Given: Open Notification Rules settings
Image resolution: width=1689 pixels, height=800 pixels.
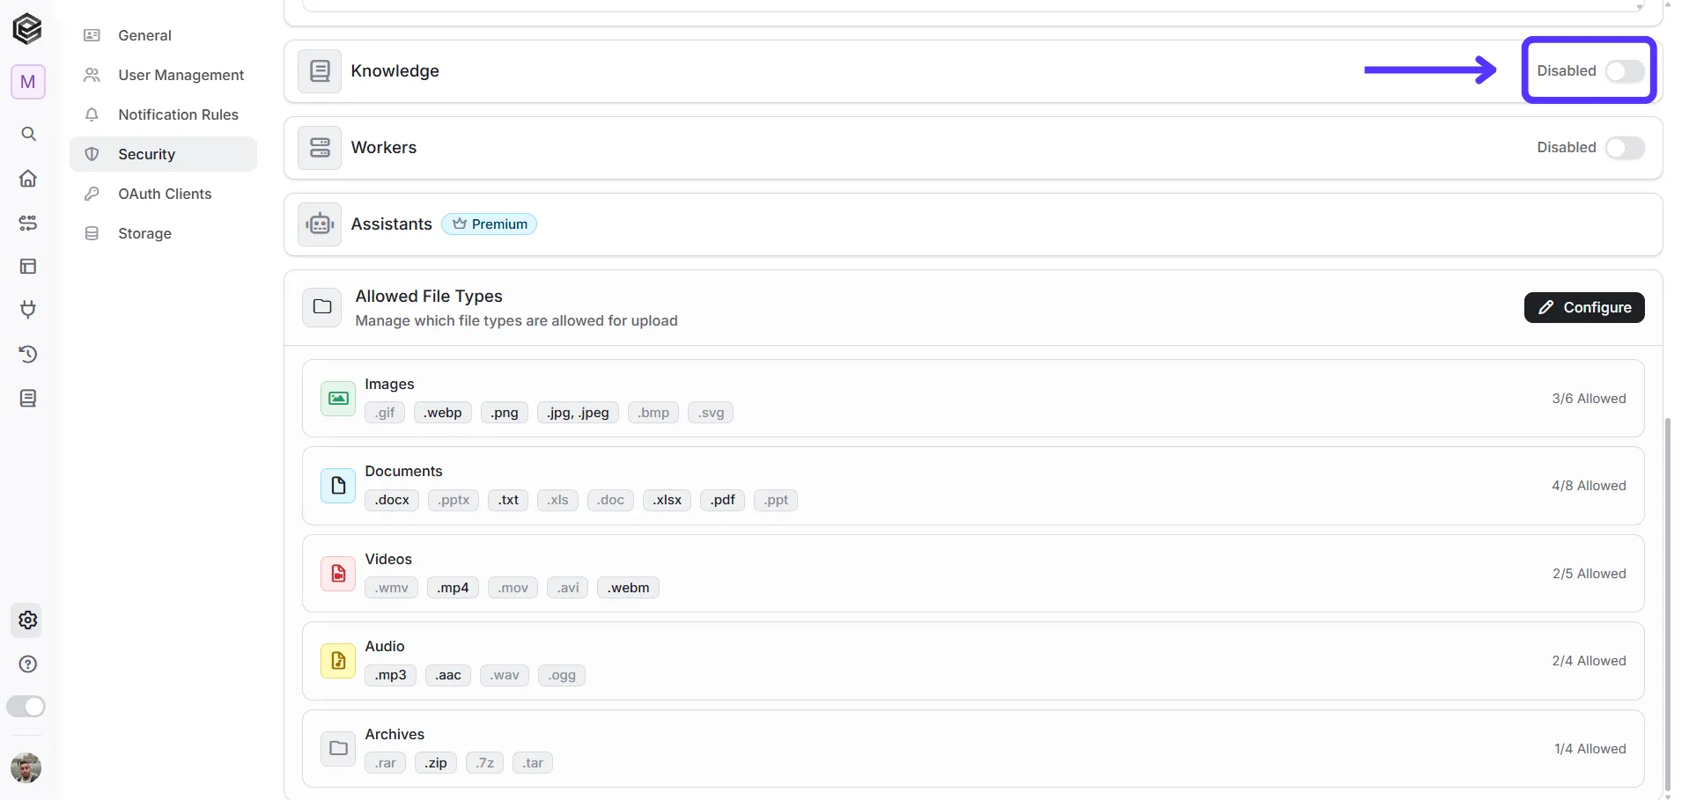Looking at the screenshot, I should pos(163,114).
